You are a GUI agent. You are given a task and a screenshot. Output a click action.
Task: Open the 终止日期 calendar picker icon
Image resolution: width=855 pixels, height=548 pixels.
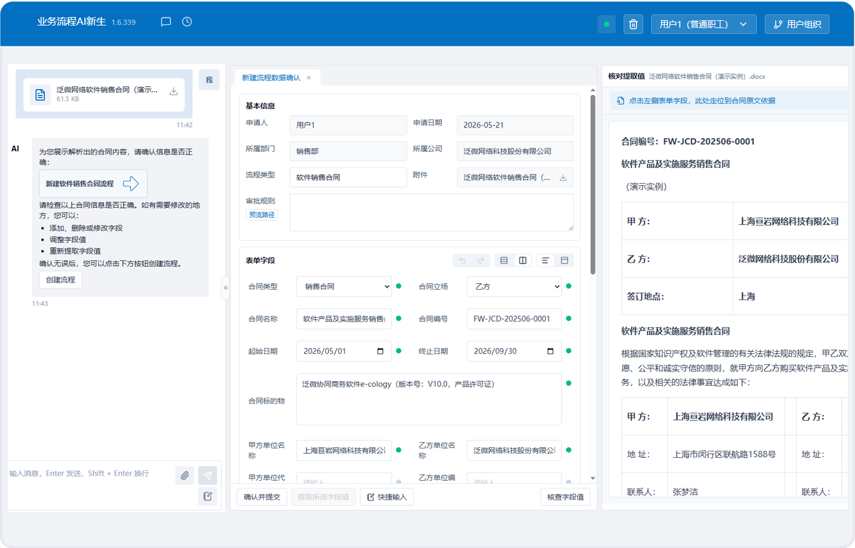pyautogui.click(x=550, y=351)
